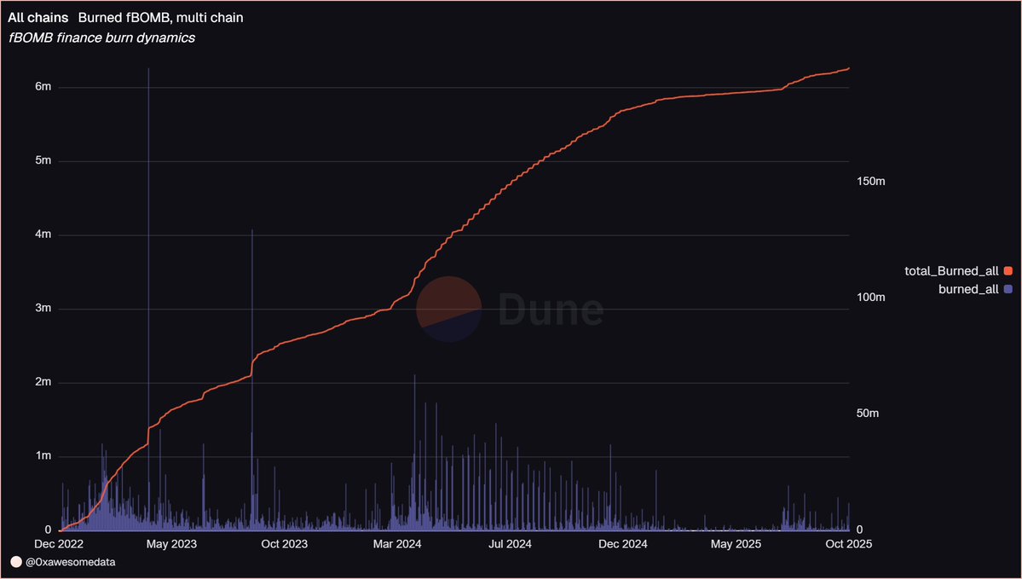Viewport: 1022px width, 579px height.
Task: Click the 'May 2025' x-axis label
Action: point(736,544)
